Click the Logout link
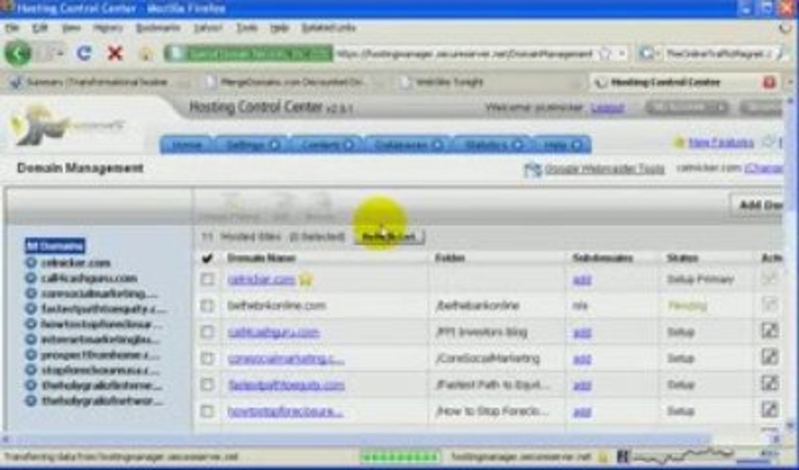Viewport: 799px width, 470px height. click(x=607, y=108)
